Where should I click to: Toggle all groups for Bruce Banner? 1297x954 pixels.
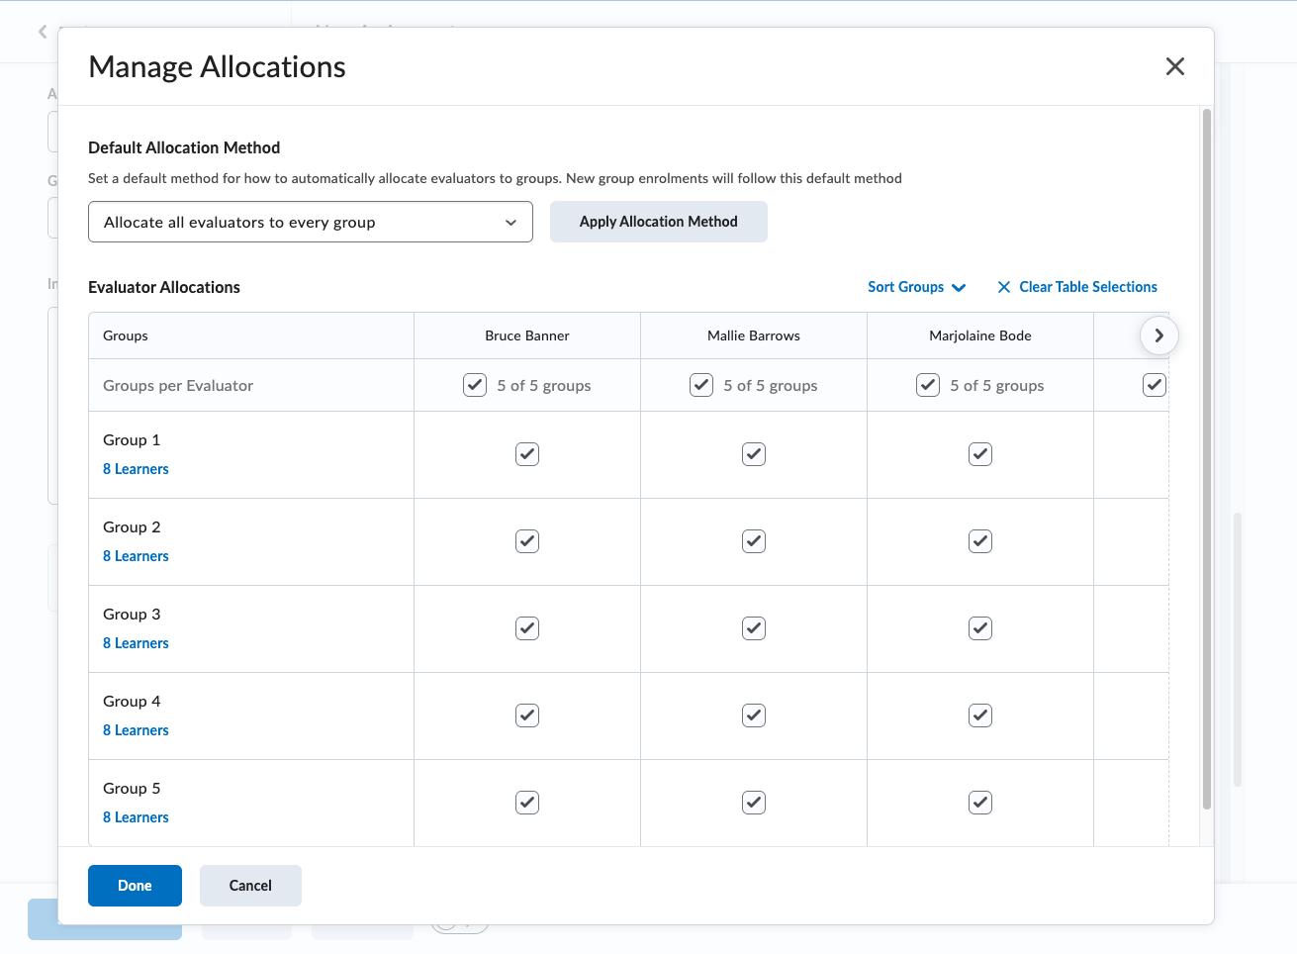tap(475, 385)
